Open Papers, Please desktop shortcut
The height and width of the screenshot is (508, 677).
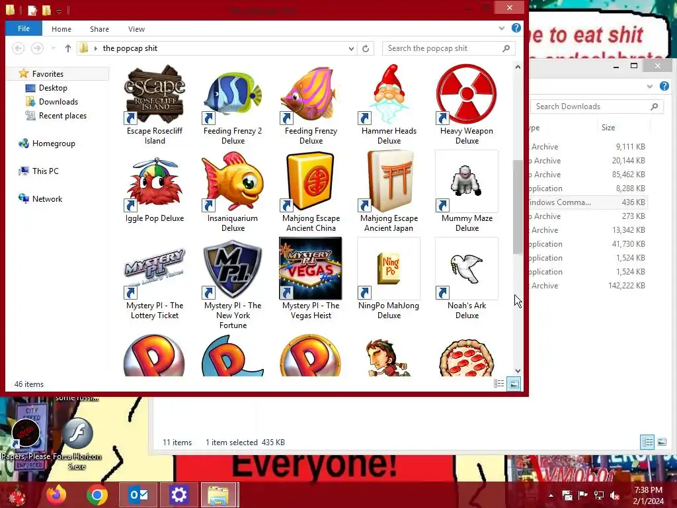(26, 439)
